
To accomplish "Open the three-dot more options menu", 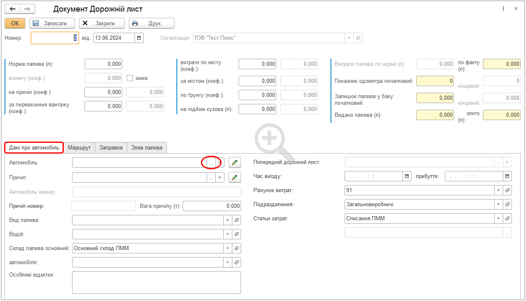I will click(503, 9).
